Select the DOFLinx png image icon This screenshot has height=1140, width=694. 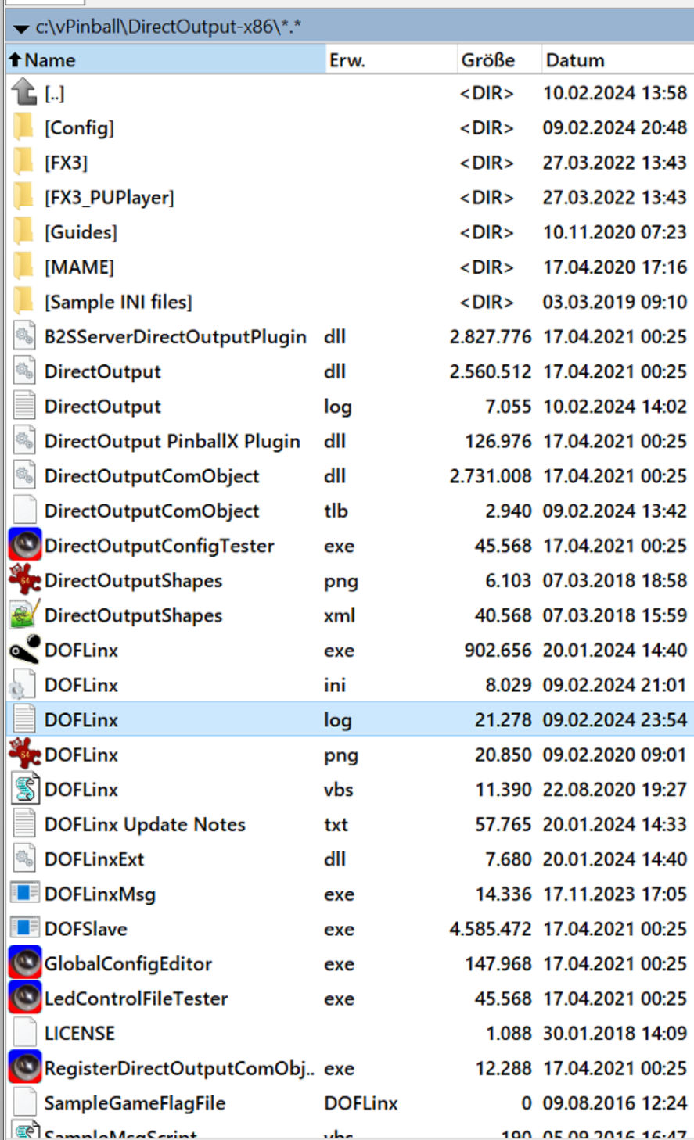pyautogui.click(x=24, y=754)
